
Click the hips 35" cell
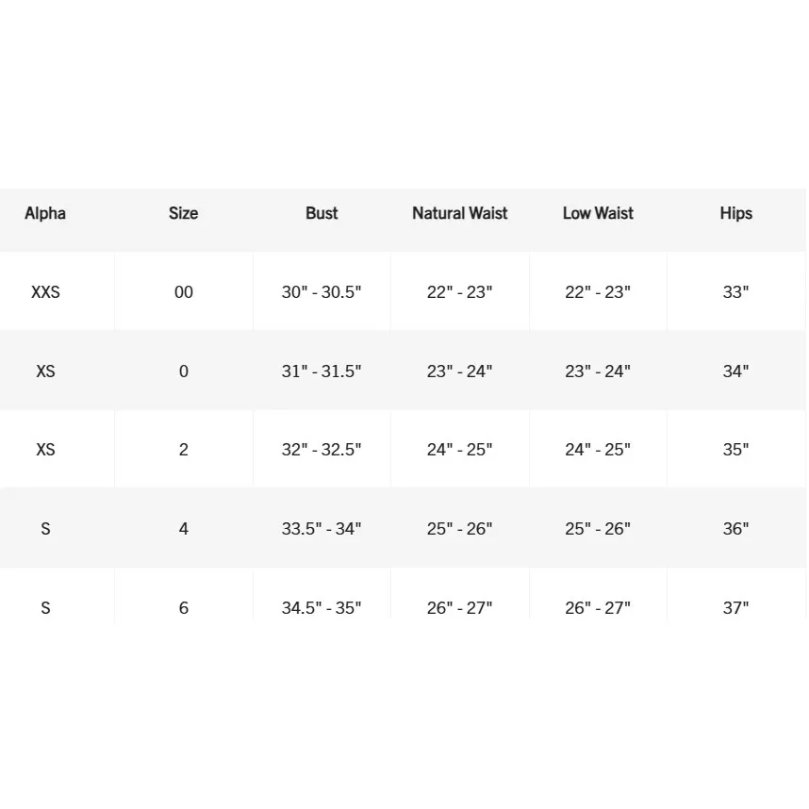coord(735,450)
